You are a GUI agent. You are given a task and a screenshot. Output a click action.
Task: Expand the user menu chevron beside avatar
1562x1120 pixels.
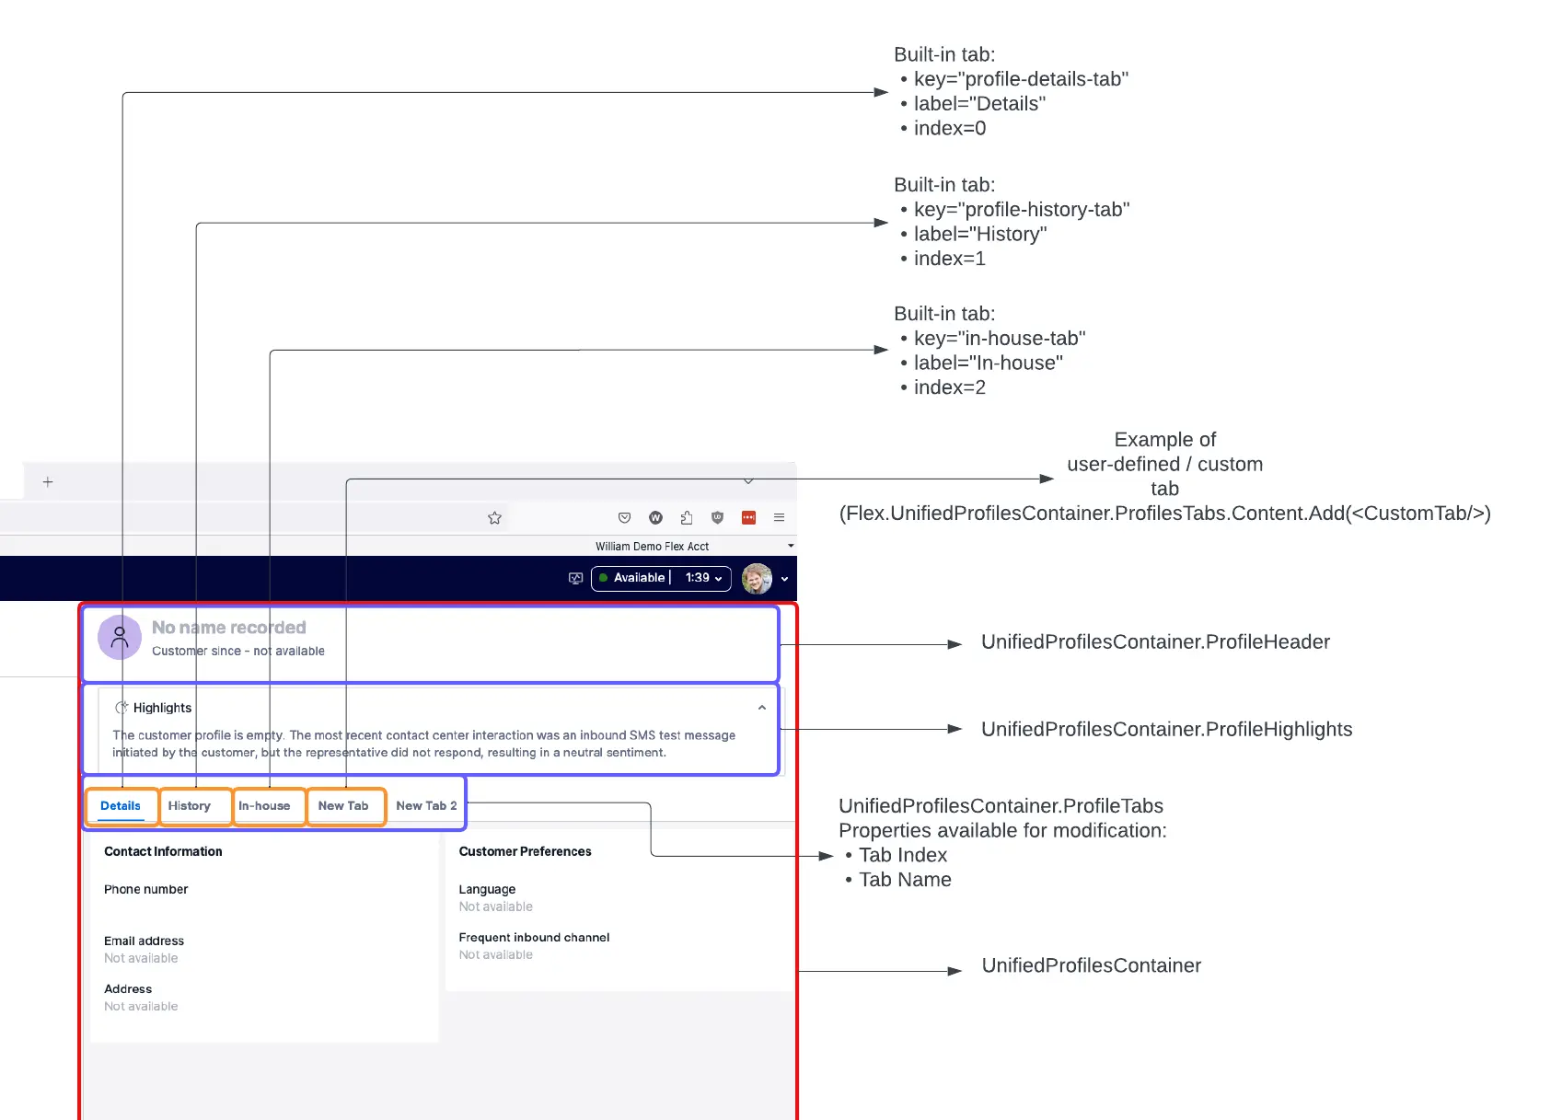pyautogui.click(x=784, y=579)
